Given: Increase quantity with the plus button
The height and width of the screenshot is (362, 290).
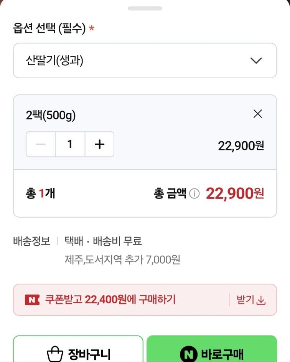Looking at the screenshot, I should click(x=99, y=144).
